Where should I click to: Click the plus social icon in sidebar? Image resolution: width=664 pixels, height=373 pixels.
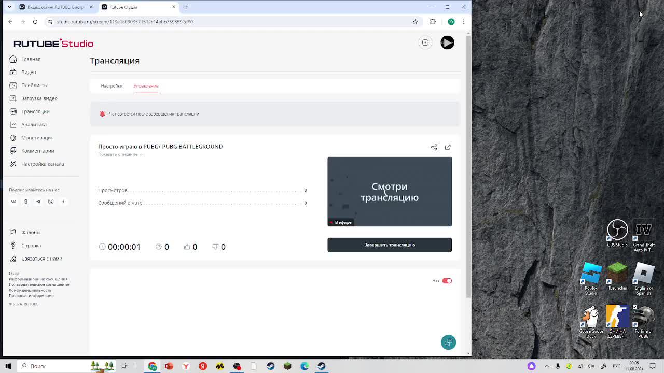[x=63, y=202]
